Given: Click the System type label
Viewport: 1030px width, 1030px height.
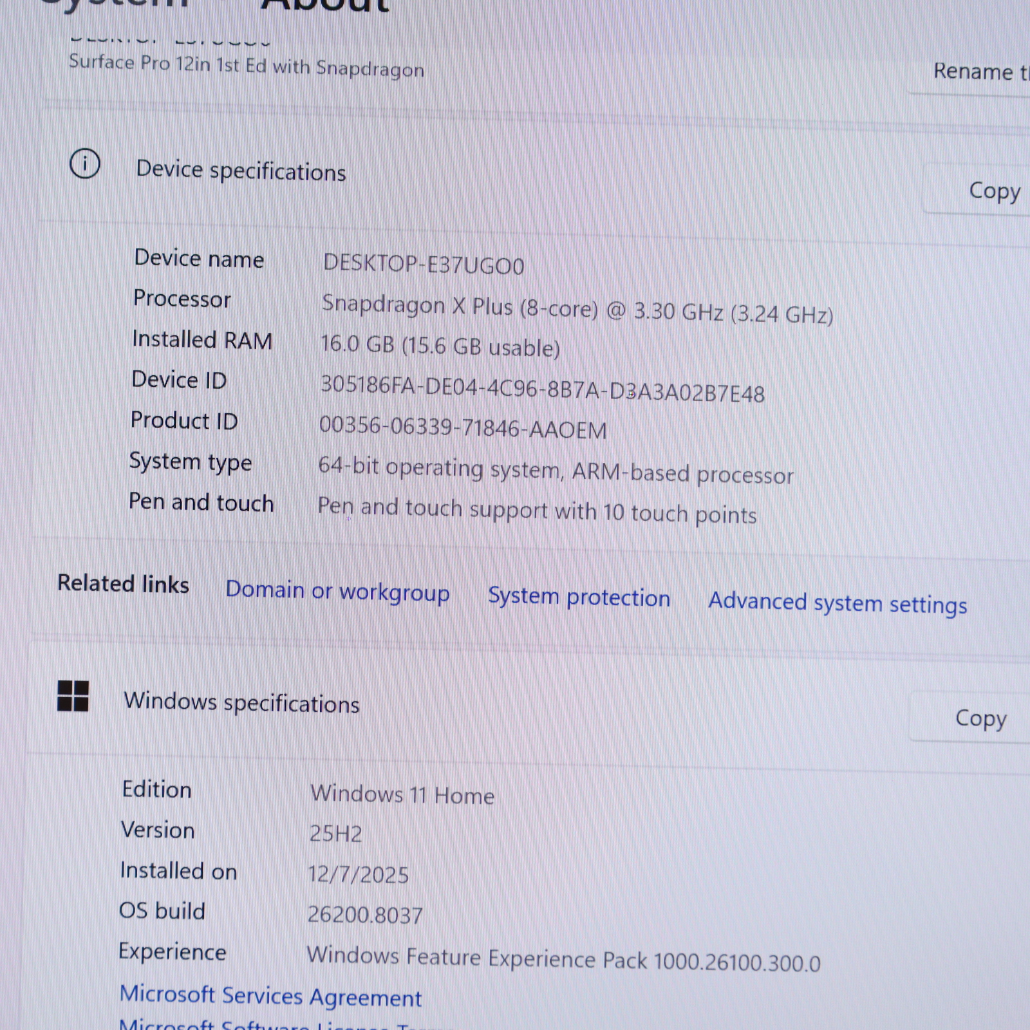Looking at the screenshot, I should [191, 462].
